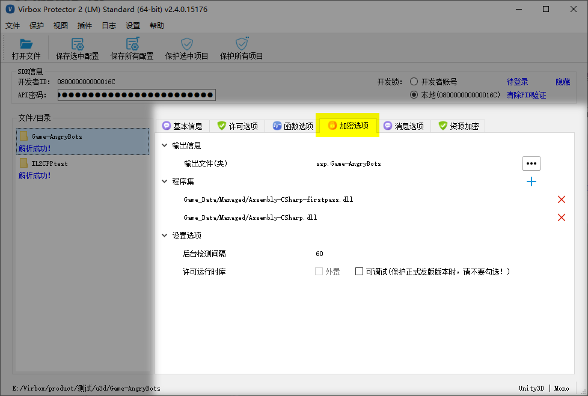The height and width of the screenshot is (396, 588).
Task: Click 解析成功! under IL2CPPtest
Action: [34, 175]
